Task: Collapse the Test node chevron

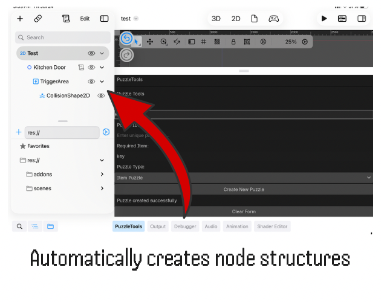Action: click(102, 53)
